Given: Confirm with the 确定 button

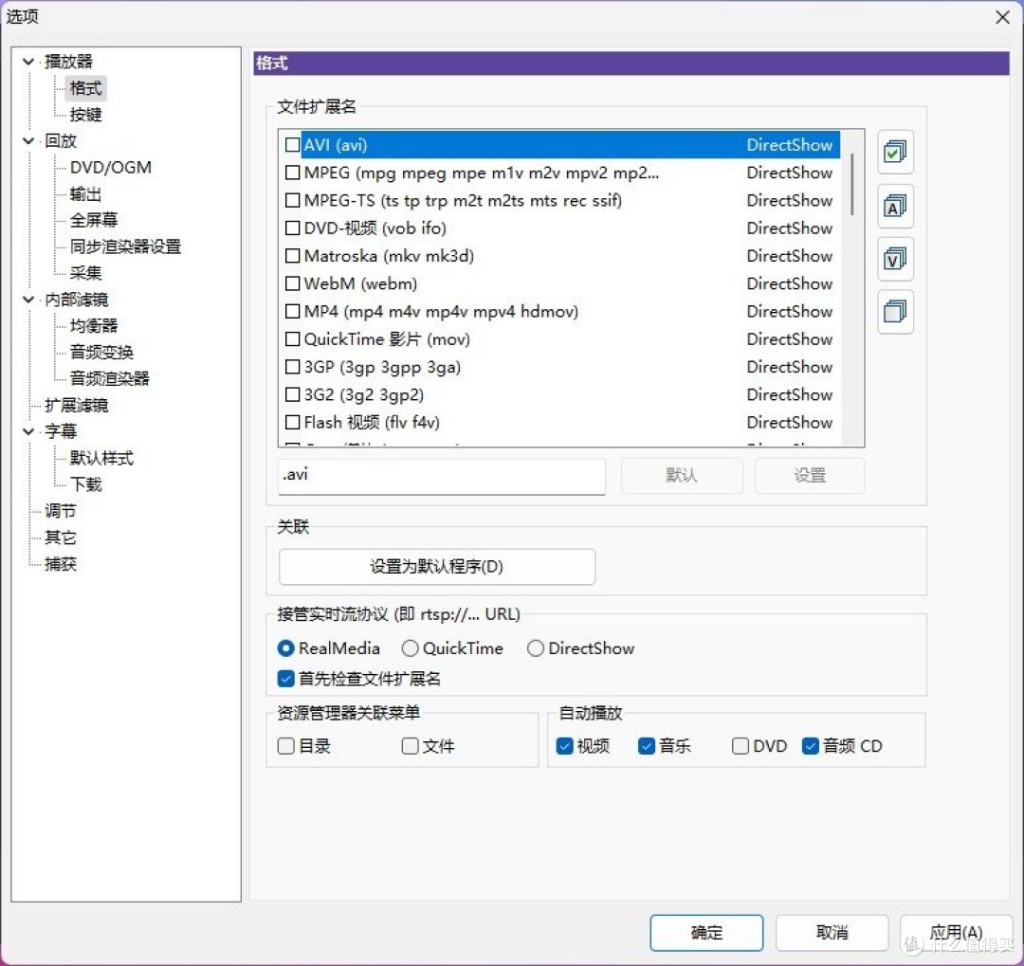Looking at the screenshot, I should 706,933.
